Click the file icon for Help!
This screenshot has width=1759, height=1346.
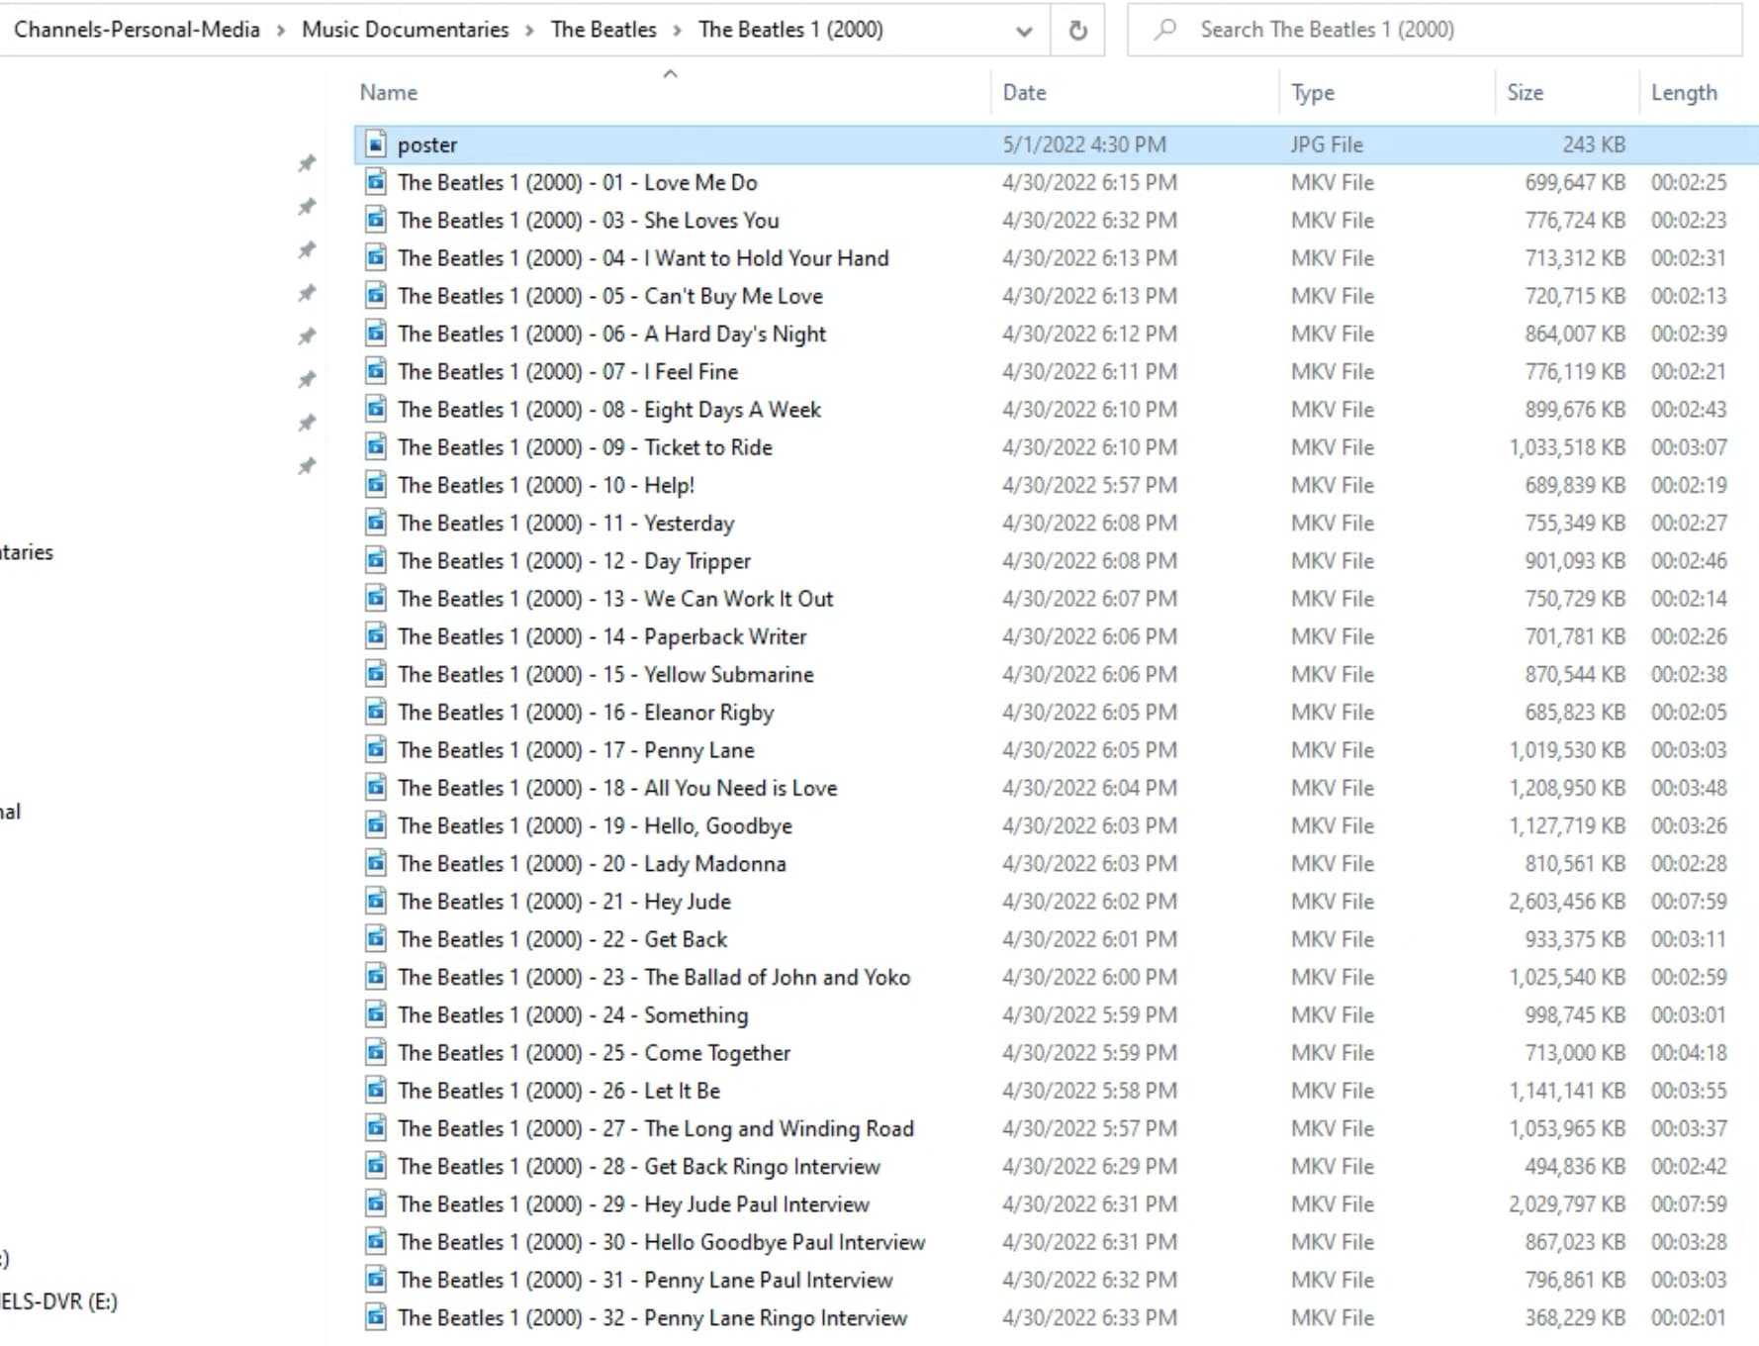(x=376, y=485)
